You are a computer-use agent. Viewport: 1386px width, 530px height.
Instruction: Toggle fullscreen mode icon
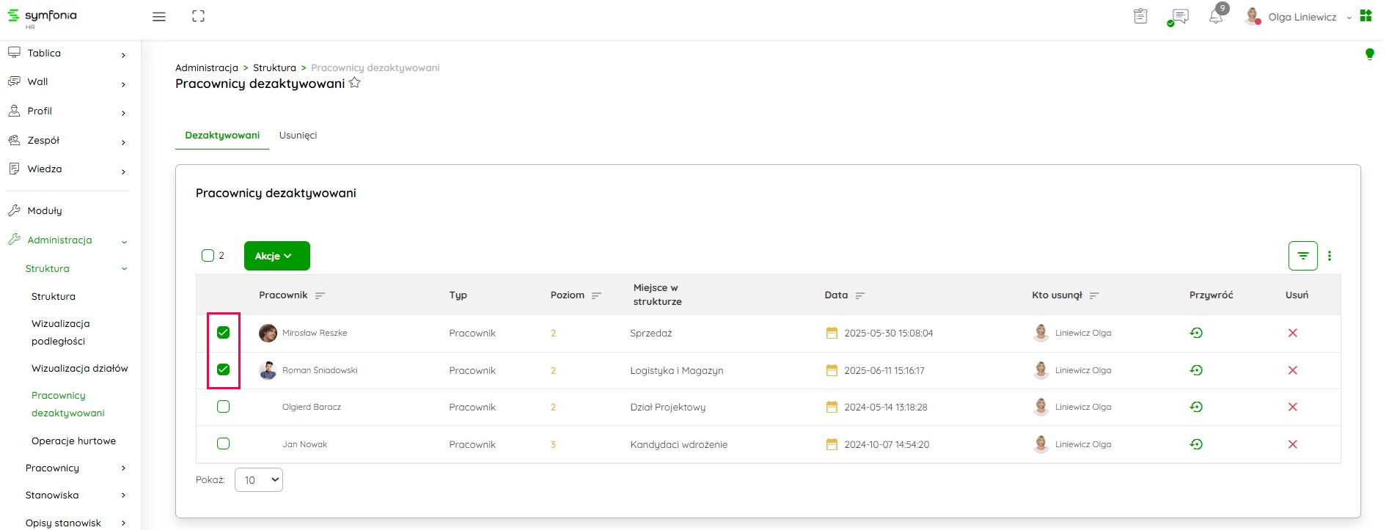[198, 16]
